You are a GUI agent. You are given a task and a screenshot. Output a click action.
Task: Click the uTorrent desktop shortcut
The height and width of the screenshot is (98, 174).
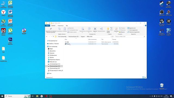point(10,31)
